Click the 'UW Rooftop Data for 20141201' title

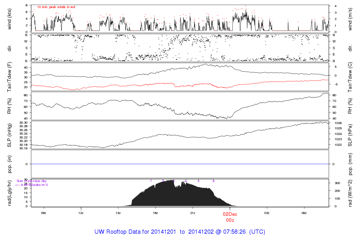click(135, 232)
